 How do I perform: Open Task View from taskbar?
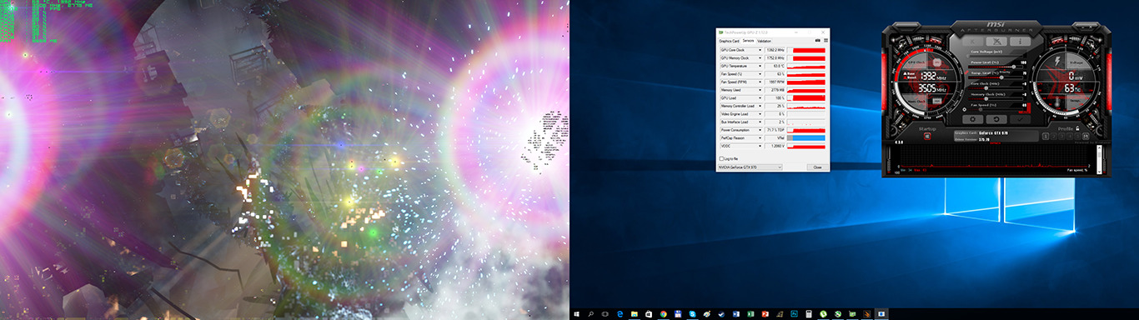[605, 314]
